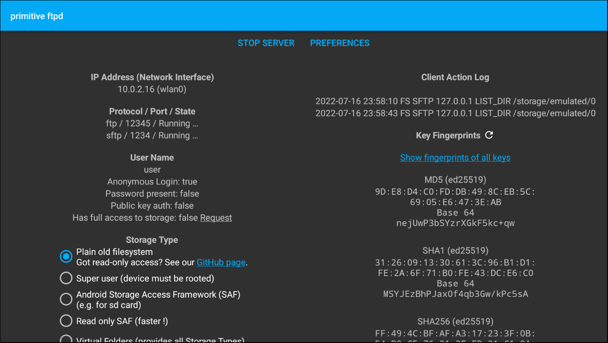Select the Virtual Folders storage type
This screenshot has height=343, width=608.
[66, 339]
